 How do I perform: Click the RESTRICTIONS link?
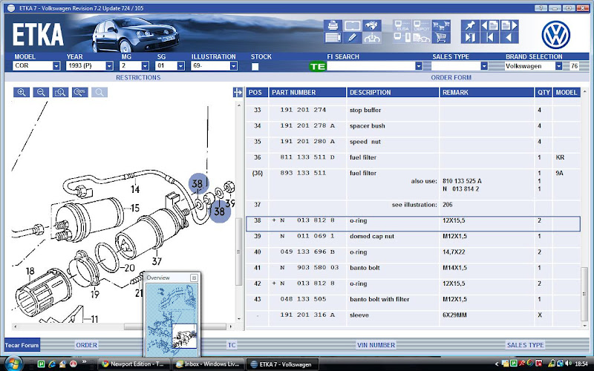(137, 77)
